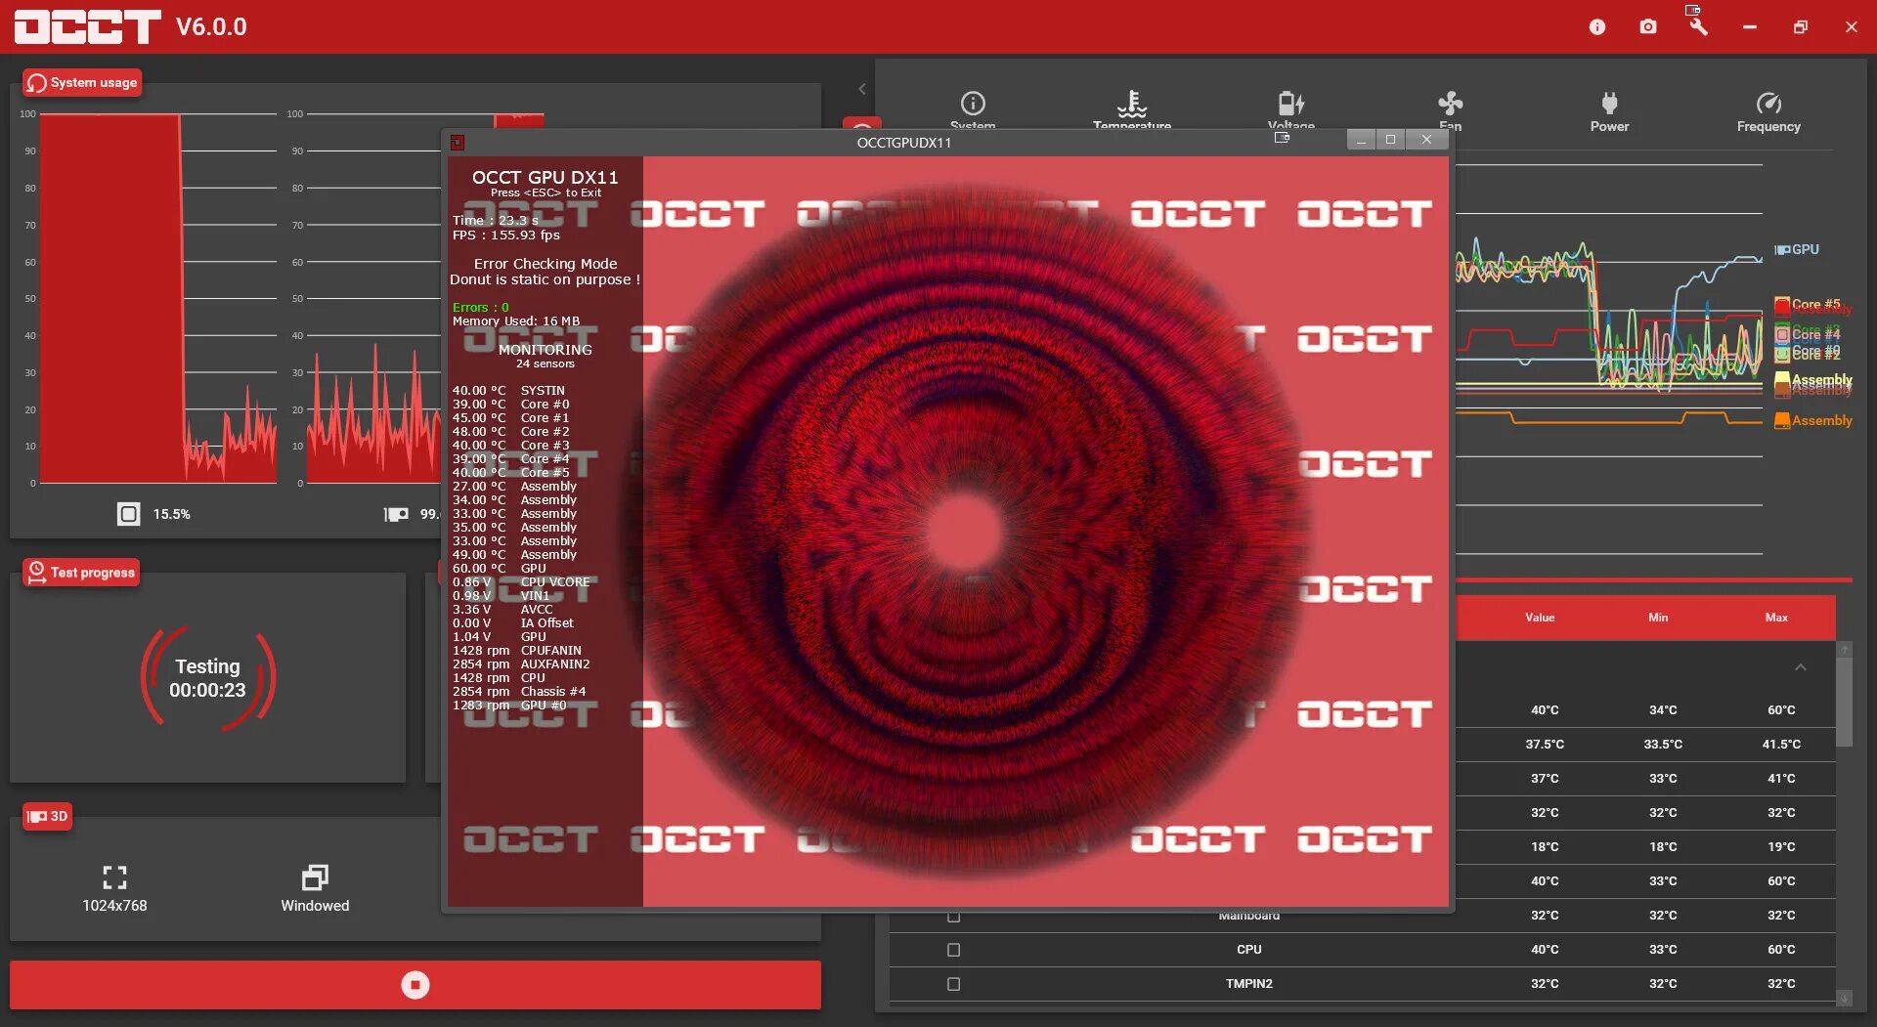The width and height of the screenshot is (1877, 1027).
Task: Click the 33.5°C min cell
Action: click(x=1663, y=745)
